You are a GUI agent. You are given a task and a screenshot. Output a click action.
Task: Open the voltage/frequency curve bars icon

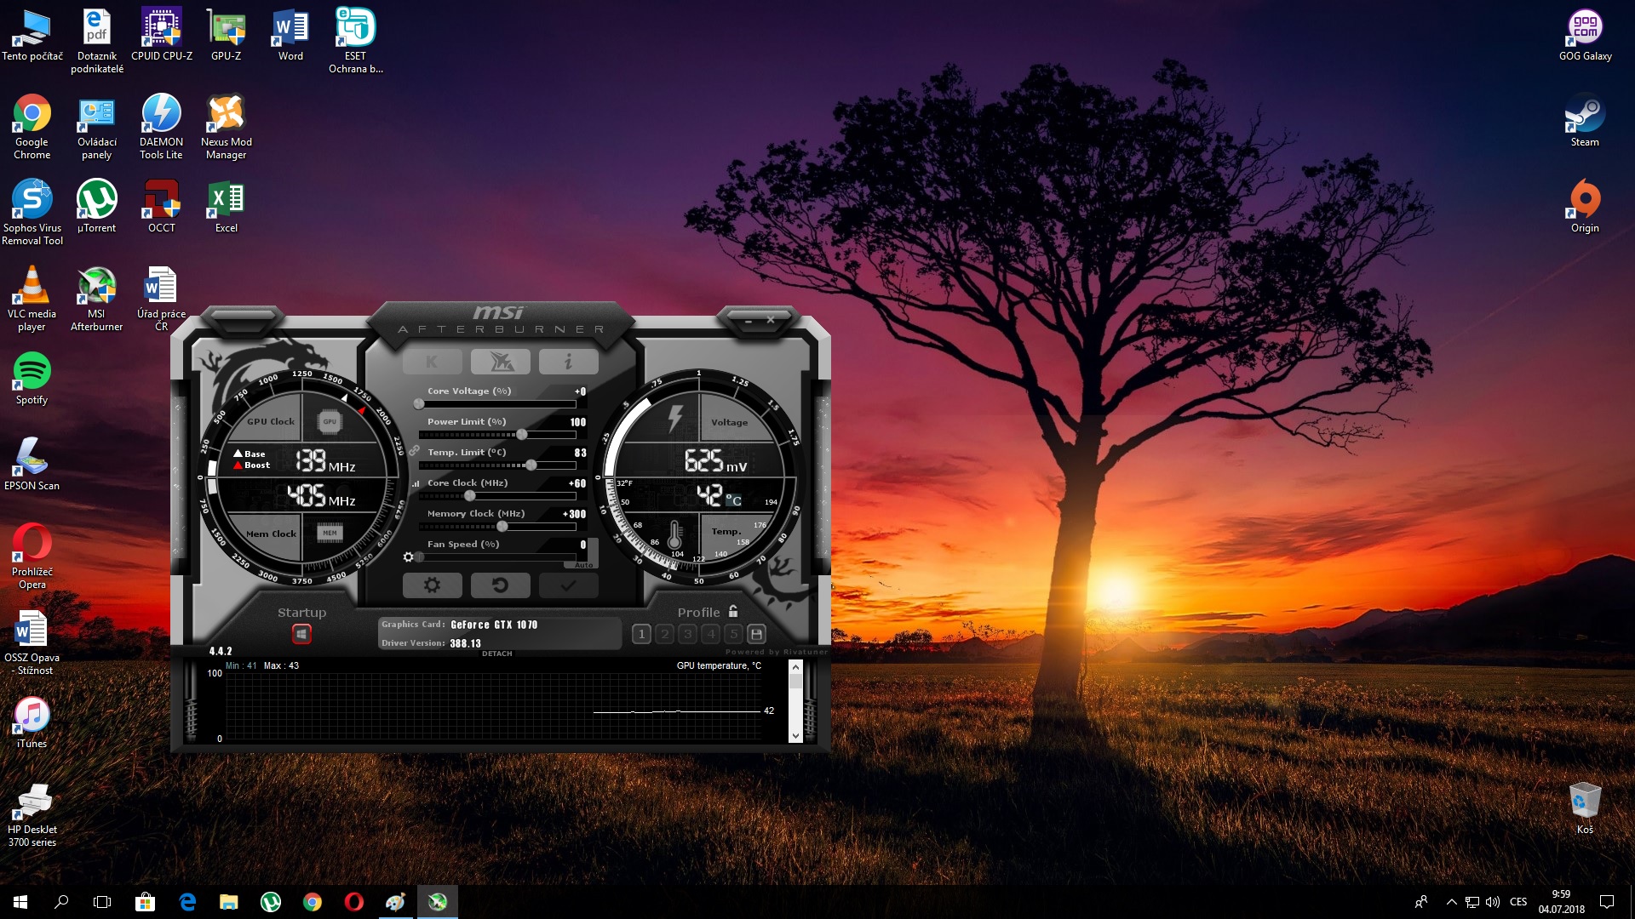416,483
